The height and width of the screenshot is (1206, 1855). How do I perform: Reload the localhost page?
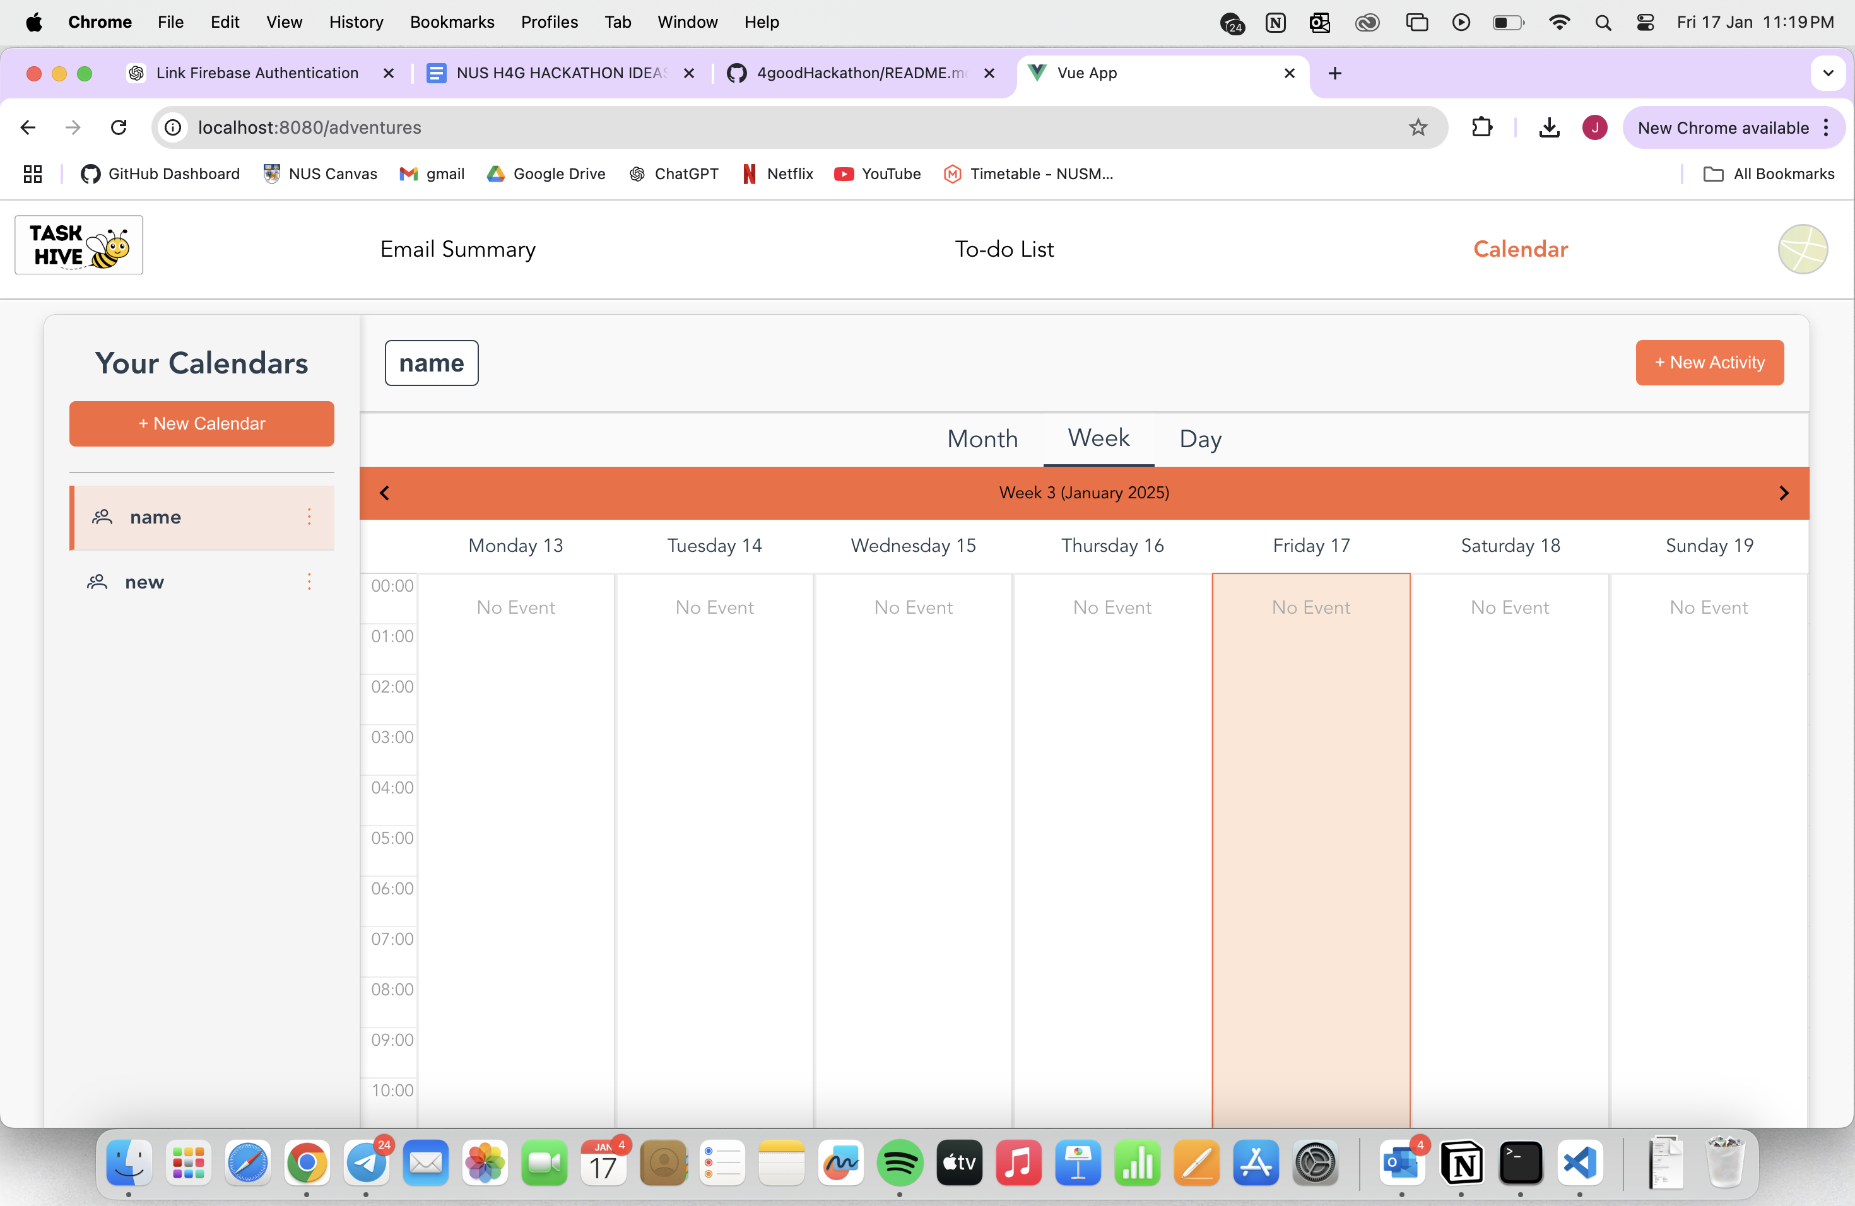pos(119,127)
